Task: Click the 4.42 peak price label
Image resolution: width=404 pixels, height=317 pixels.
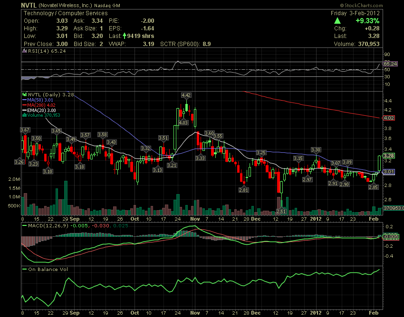Action: [x=186, y=95]
